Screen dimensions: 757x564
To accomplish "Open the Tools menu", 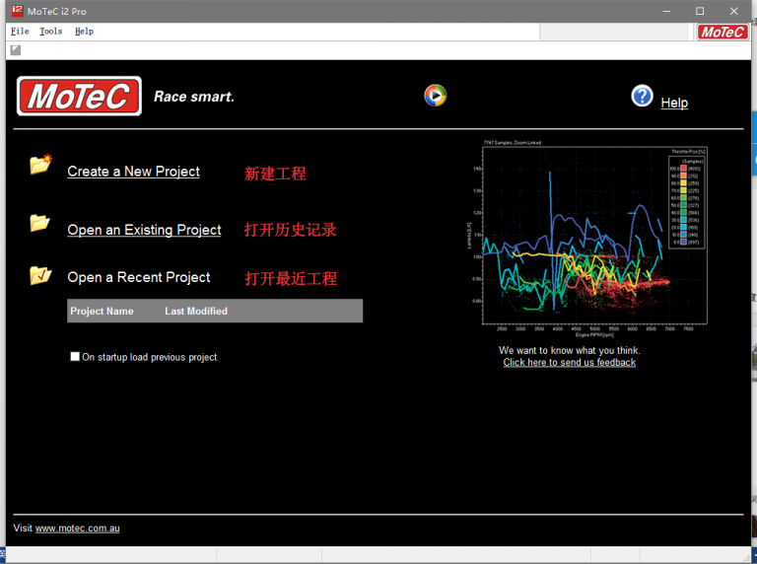I will click(x=50, y=32).
